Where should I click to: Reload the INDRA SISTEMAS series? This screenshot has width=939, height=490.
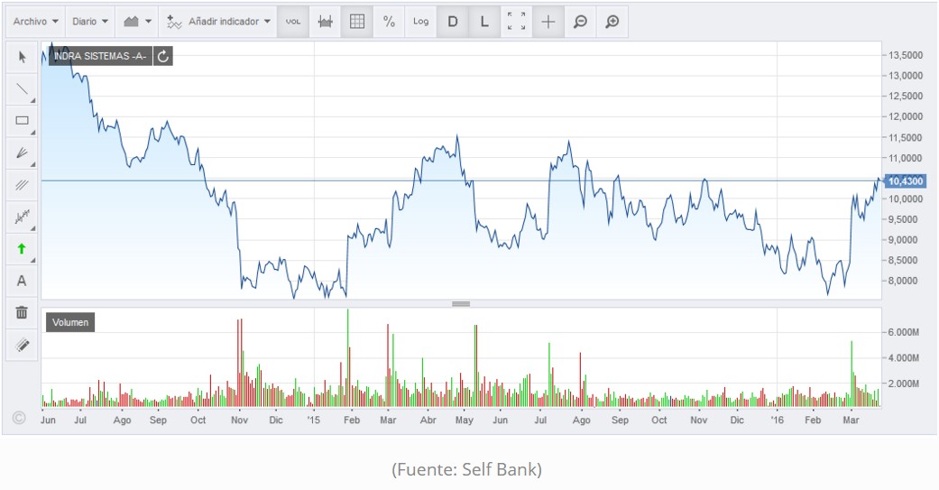click(x=162, y=56)
